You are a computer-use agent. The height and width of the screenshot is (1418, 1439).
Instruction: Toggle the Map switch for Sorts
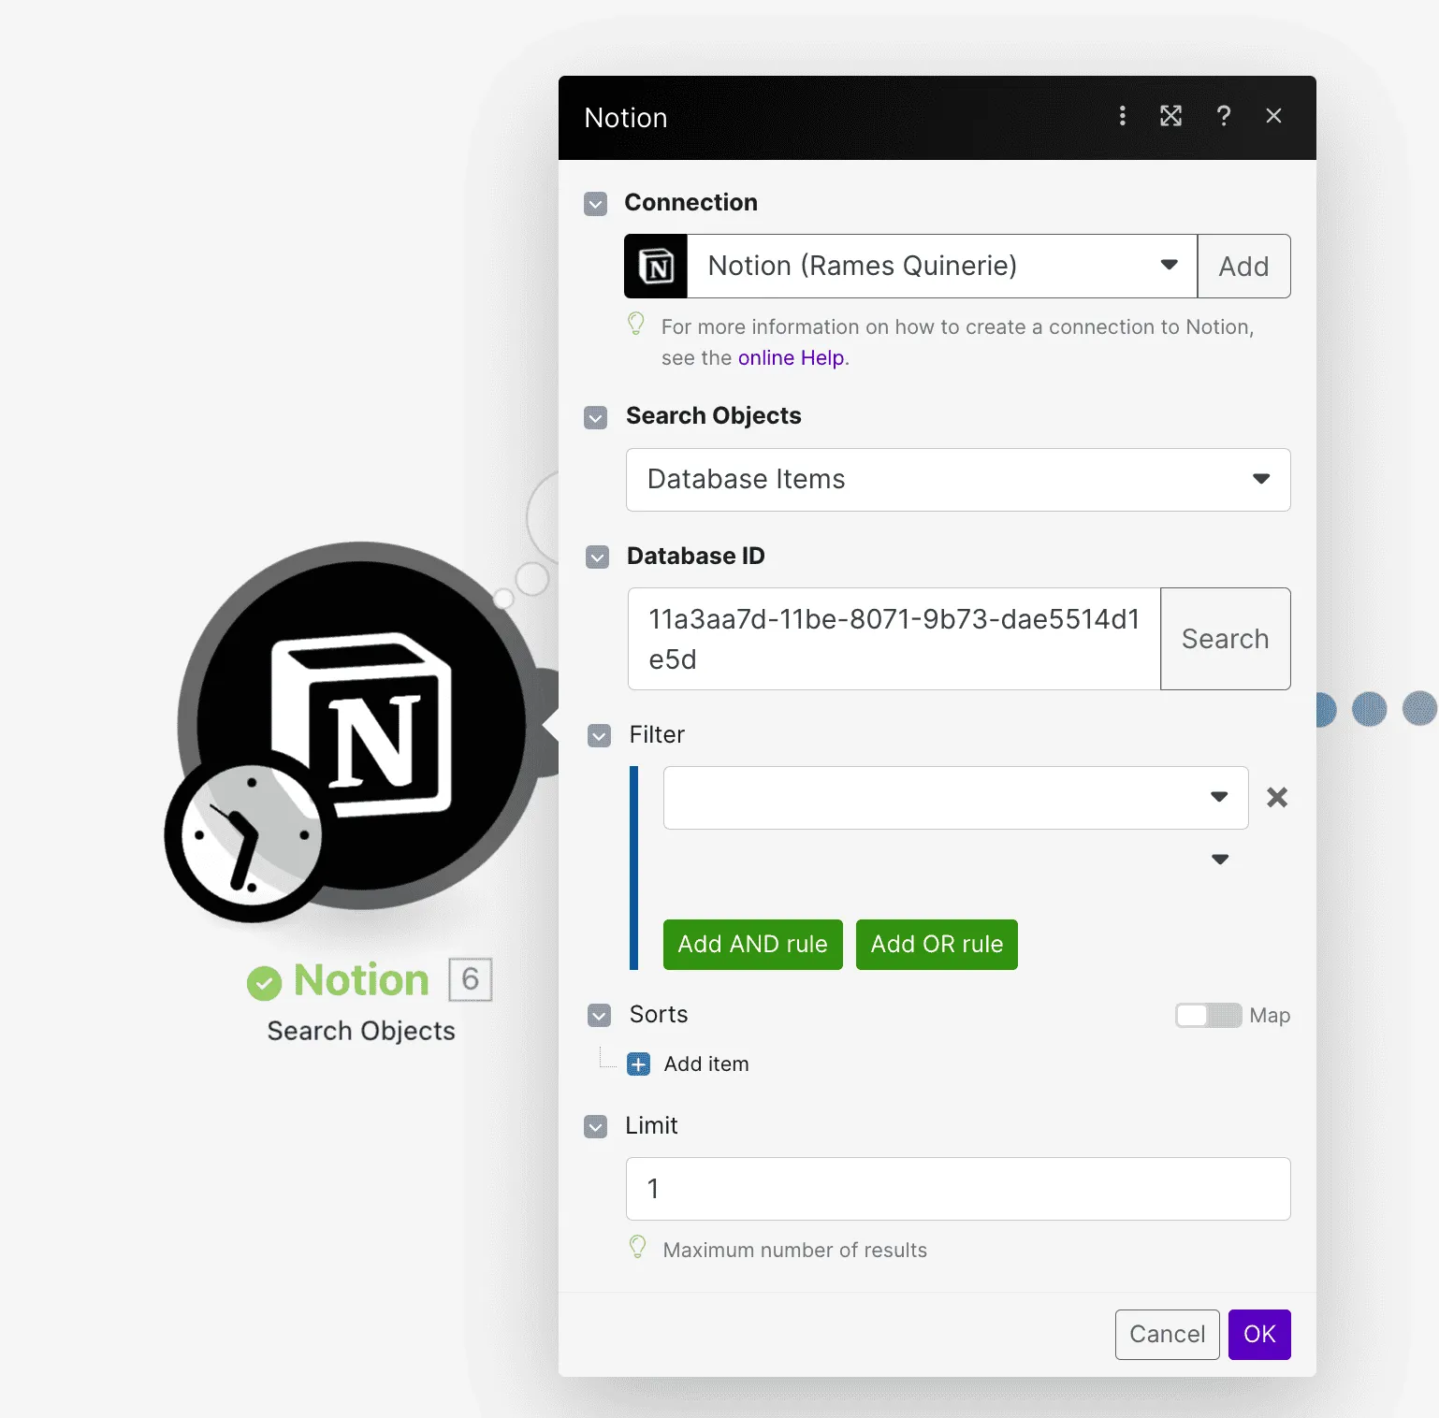click(x=1208, y=1015)
